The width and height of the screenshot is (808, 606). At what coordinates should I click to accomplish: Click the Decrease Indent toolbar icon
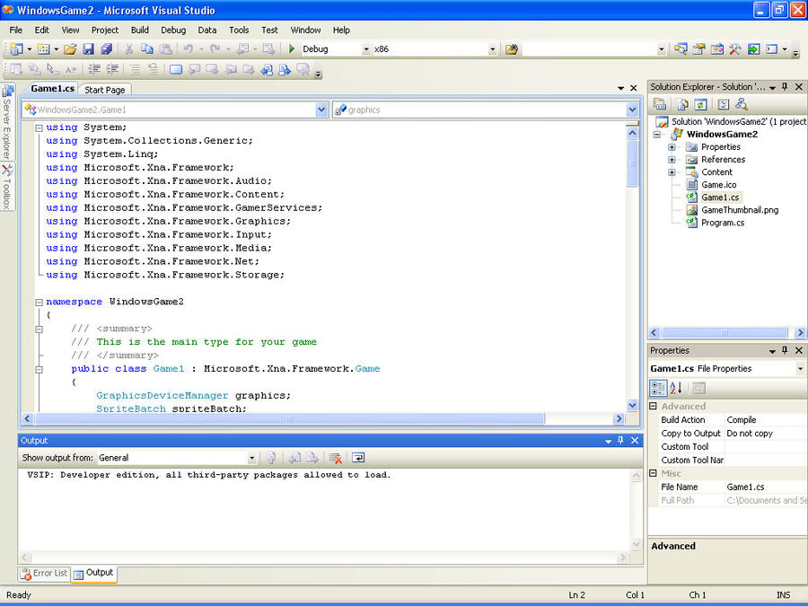(x=93, y=69)
